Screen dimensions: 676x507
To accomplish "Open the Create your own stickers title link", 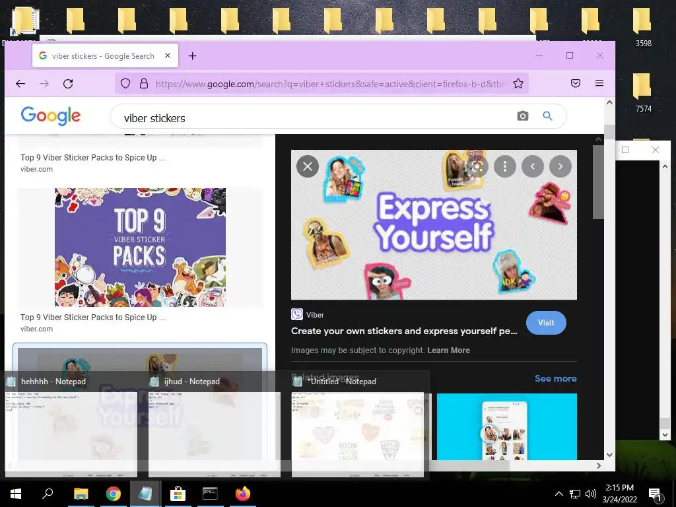I will [x=404, y=331].
